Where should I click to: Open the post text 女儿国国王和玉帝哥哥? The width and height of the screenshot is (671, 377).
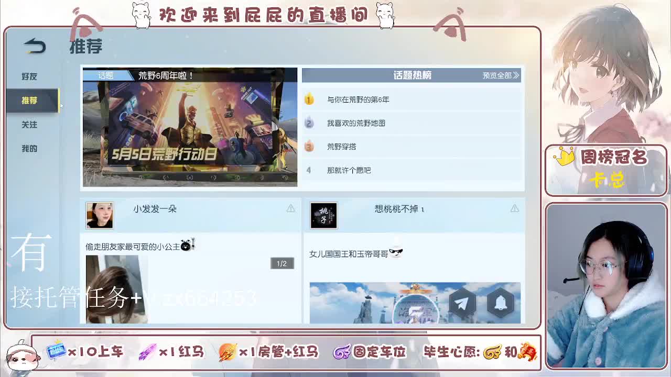click(x=349, y=254)
